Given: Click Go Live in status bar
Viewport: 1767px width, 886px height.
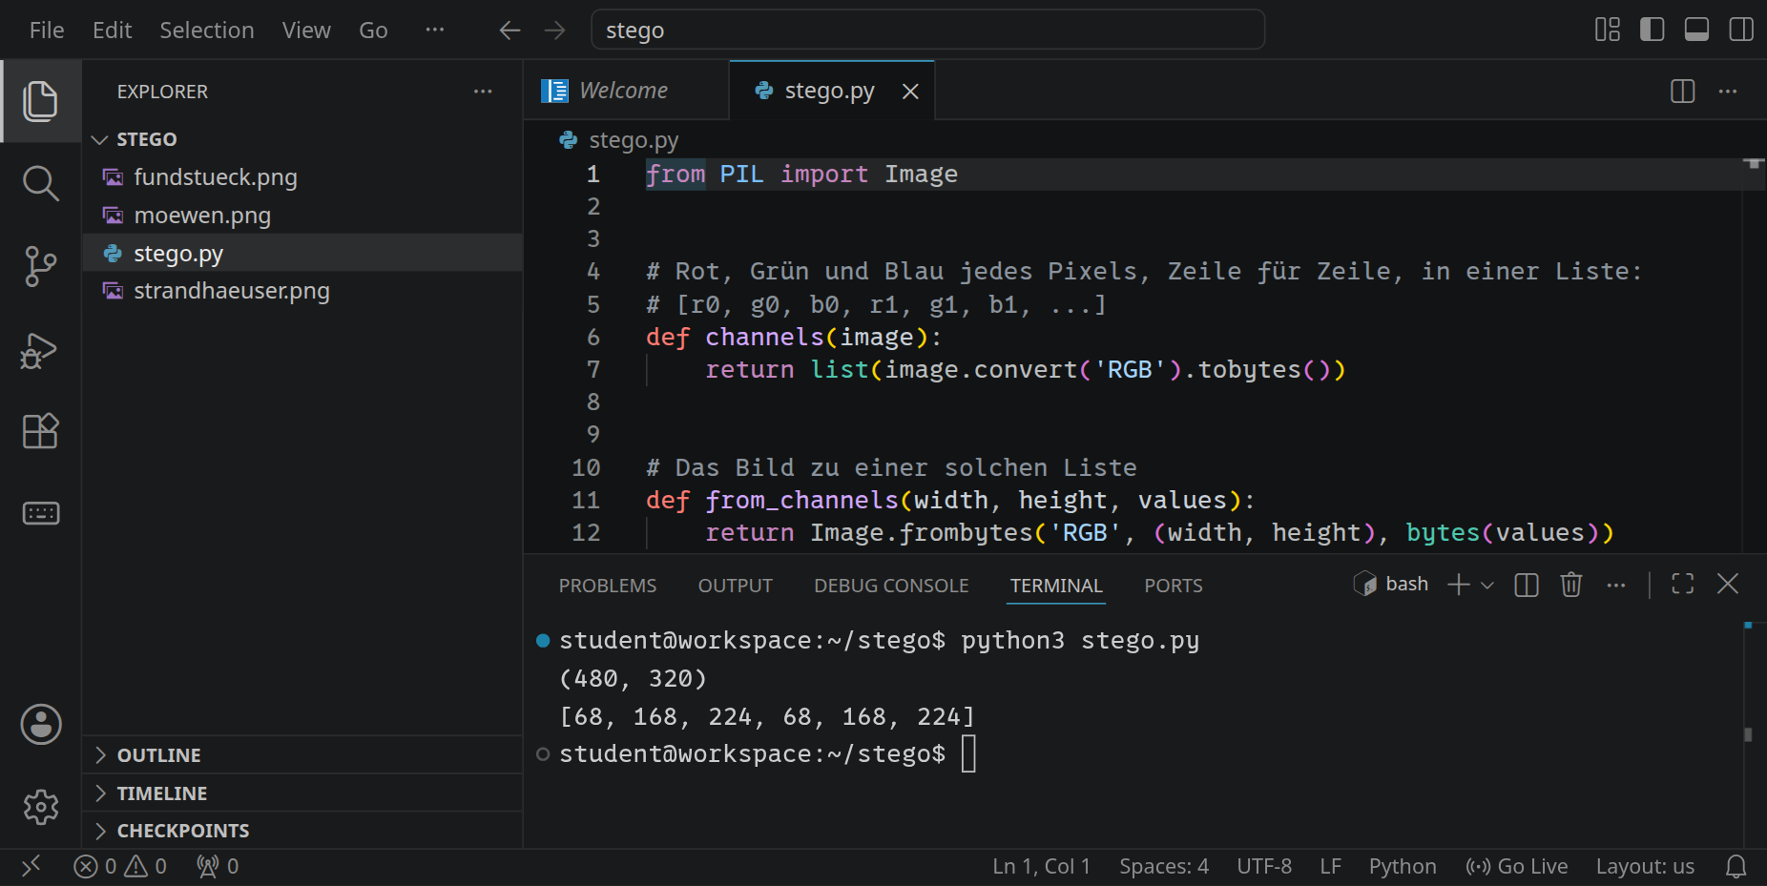Looking at the screenshot, I should [1517, 866].
